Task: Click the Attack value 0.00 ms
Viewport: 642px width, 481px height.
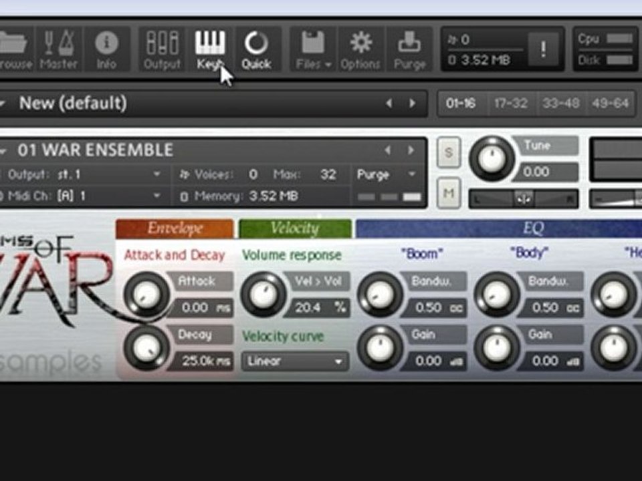Action: 201,307
